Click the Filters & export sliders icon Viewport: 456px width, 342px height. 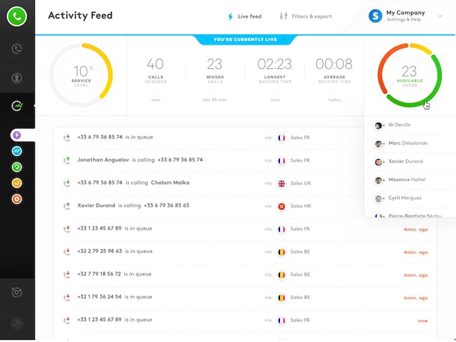click(284, 16)
